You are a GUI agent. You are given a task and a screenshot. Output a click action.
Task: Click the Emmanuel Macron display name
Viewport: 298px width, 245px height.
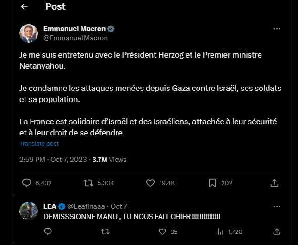(x=74, y=29)
